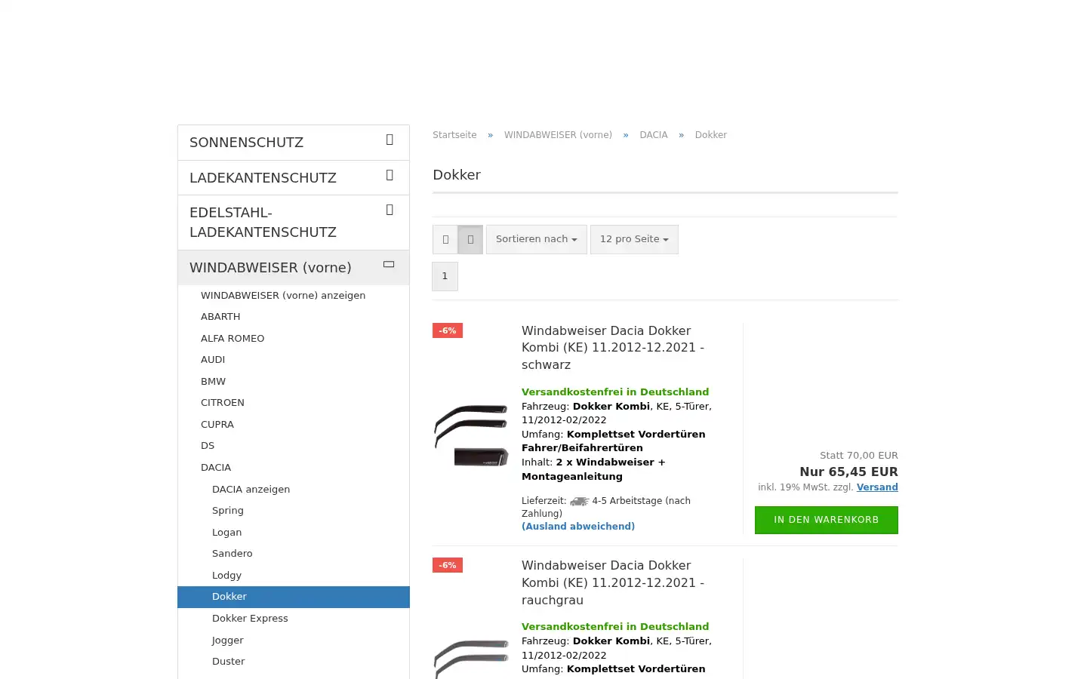The width and height of the screenshot is (1087, 679).
Task: Open schwarz Windabweiser product title
Action: [613, 348]
